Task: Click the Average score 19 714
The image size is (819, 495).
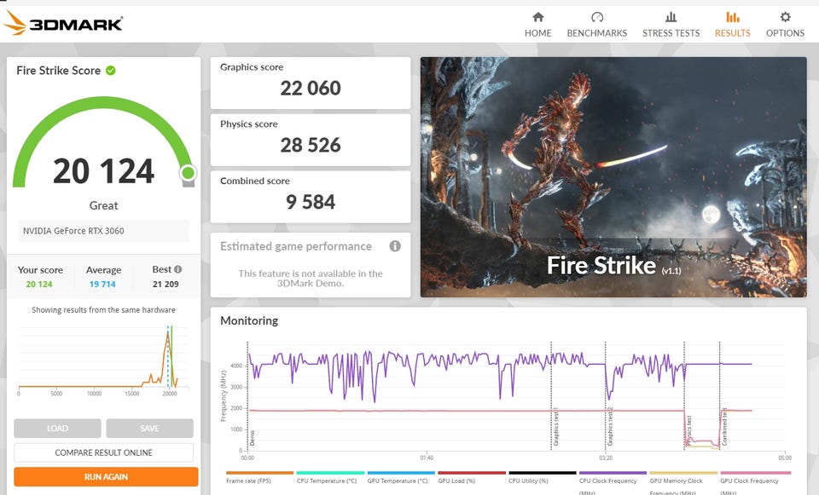Action: coord(102,285)
